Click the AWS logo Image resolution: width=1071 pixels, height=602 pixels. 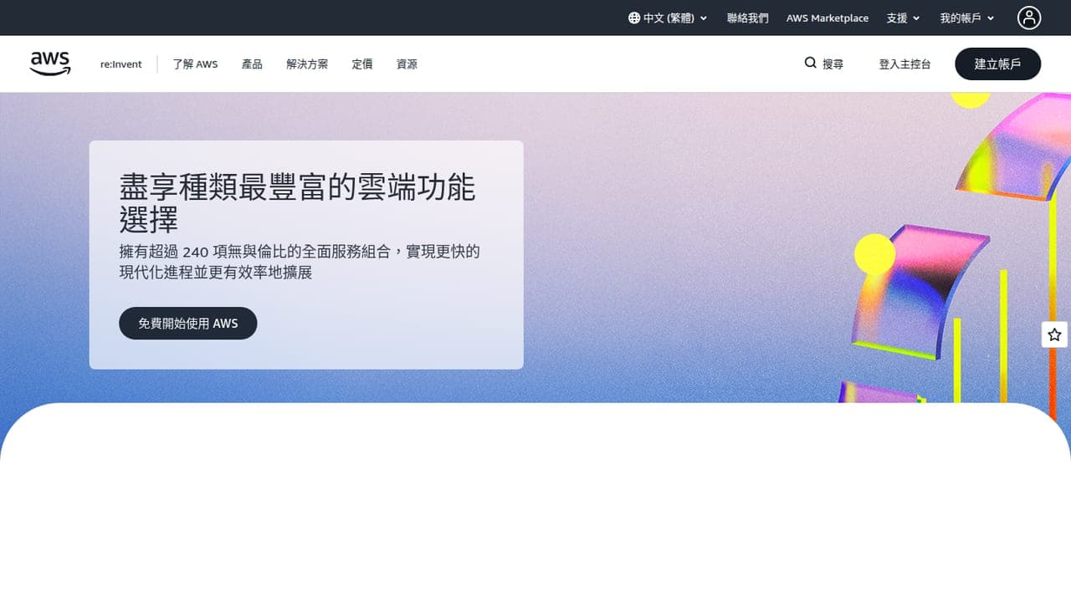[50, 64]
